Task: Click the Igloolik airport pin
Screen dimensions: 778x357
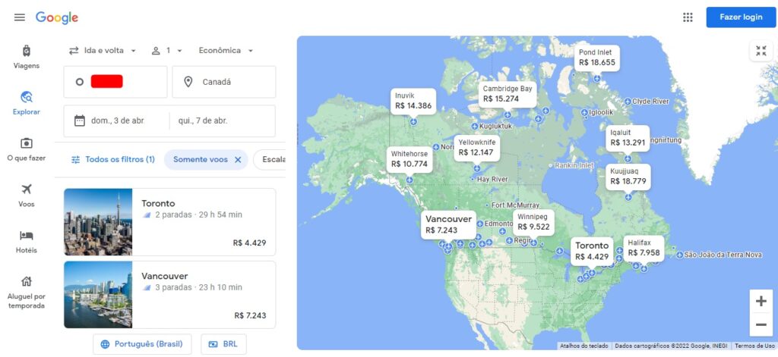Action: [x=584, y=112]
